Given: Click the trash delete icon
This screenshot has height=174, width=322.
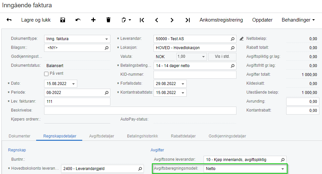Looking at the screenshot, I should tap(108, 20).
